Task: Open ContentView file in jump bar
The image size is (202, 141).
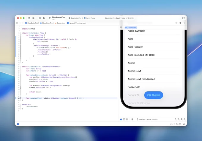Action: click(x=60, y=23)
